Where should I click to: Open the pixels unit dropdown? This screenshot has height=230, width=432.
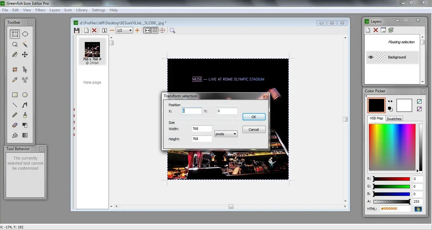[226, 134]
